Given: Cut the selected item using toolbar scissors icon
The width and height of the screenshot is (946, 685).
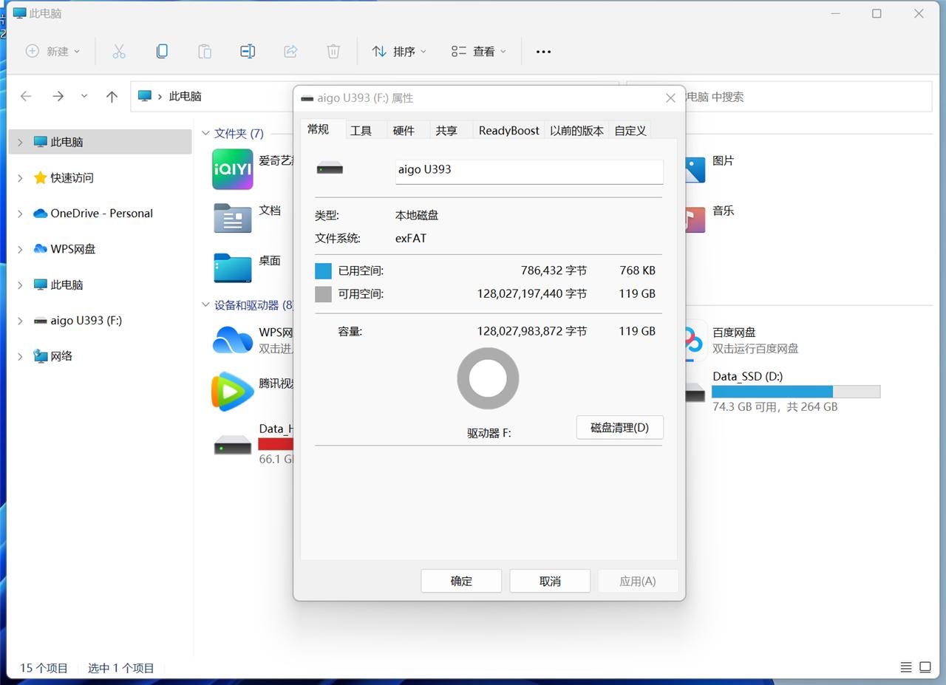Looking at the screenshot, I should point(119,51).
